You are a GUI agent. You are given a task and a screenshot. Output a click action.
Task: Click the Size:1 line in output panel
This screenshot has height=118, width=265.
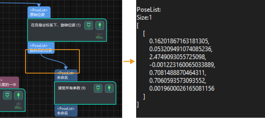tap(144, 17)
